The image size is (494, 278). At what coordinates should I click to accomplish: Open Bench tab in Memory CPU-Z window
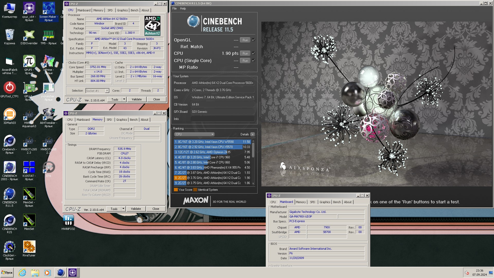click(x=134, y=120)
